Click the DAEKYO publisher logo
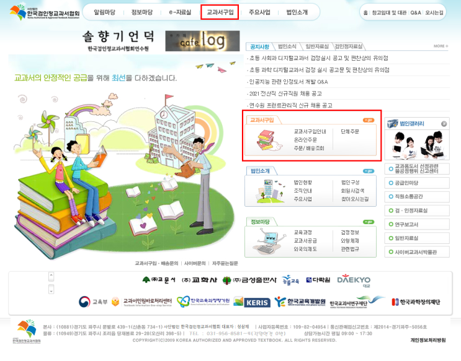 pyautogui.click(x=354, y=281)
